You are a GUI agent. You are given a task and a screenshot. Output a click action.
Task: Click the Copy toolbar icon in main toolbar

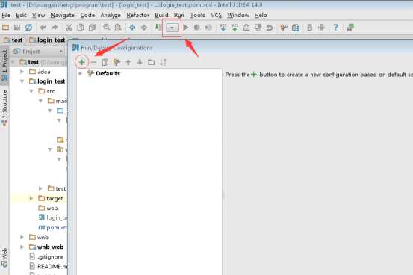tap(81, 27)
